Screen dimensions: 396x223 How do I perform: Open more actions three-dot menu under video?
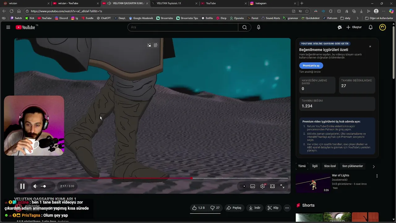[x=287, y=208]
